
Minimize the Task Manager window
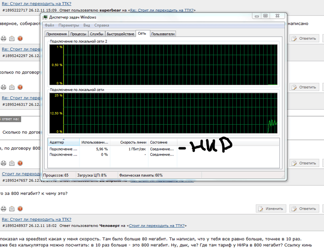[257, 16]
